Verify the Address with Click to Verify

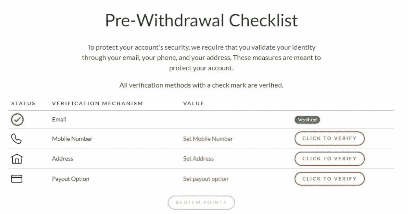pos(329,159)
